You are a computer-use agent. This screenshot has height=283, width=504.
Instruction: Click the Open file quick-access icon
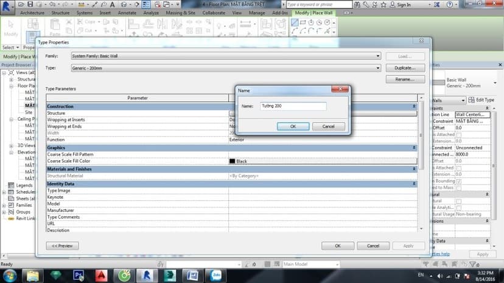21,4
